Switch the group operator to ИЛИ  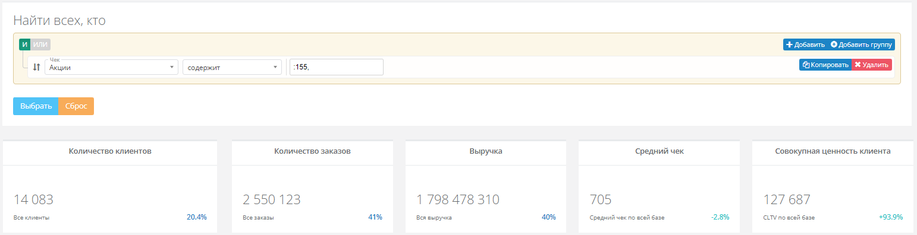pos(40,45)
